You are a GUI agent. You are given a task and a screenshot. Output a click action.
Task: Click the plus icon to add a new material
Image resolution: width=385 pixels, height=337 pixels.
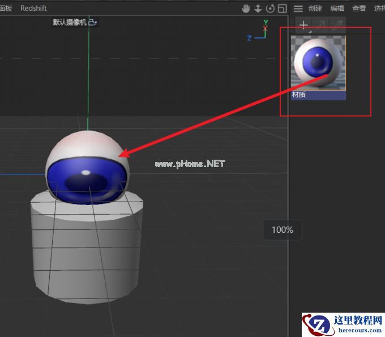click(x=303, y=25)
